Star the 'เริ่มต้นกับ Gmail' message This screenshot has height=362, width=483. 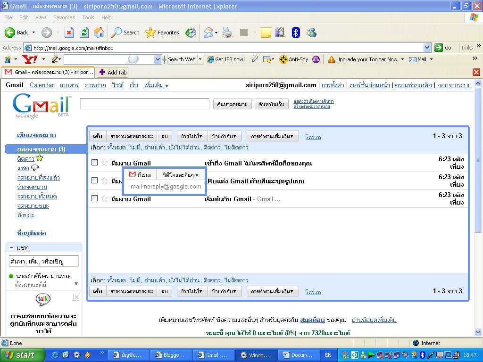point(104,198)
